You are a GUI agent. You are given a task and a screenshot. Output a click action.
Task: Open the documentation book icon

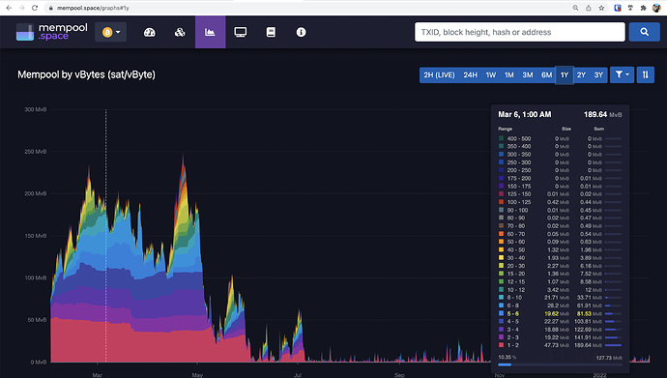pyautogui.click(x=271, y=32)
